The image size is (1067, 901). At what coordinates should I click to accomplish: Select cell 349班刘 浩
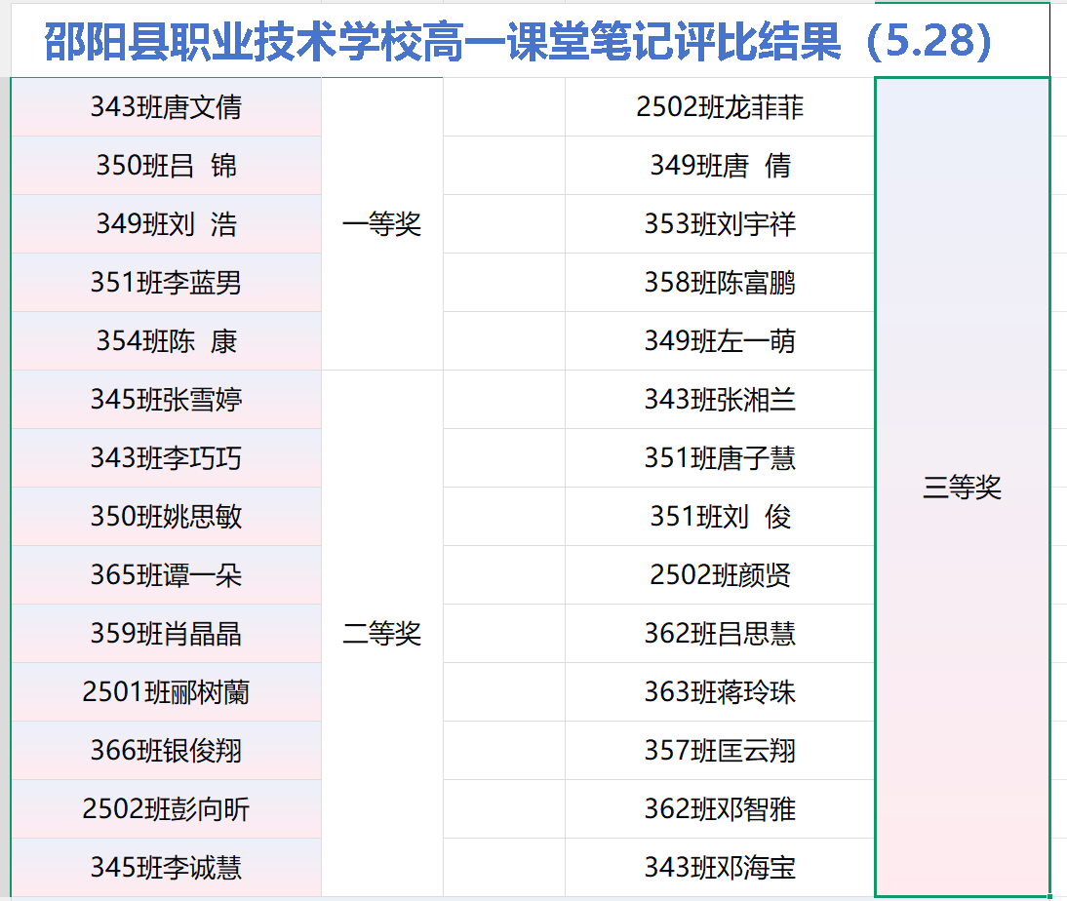166,224
